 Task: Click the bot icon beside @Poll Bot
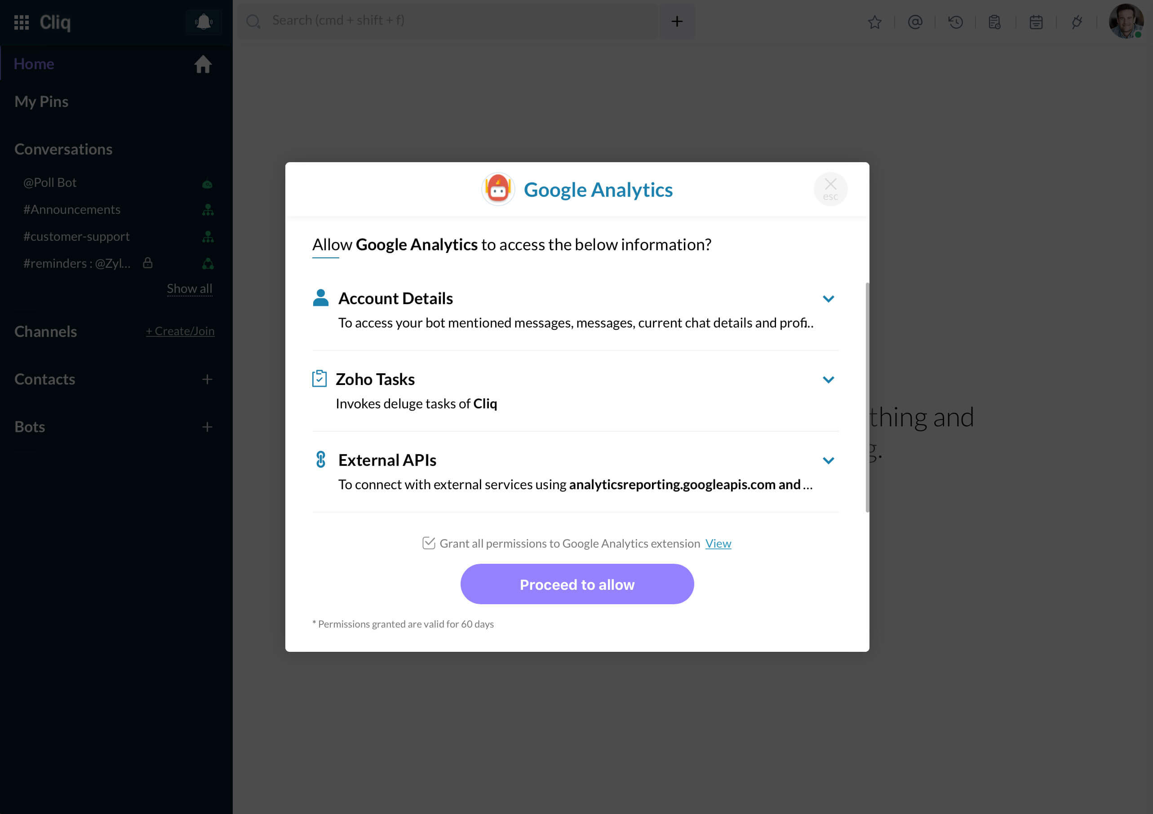click(x=207, y=183)
